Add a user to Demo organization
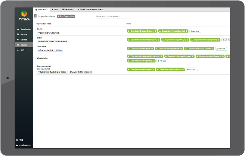 [195, 31]
